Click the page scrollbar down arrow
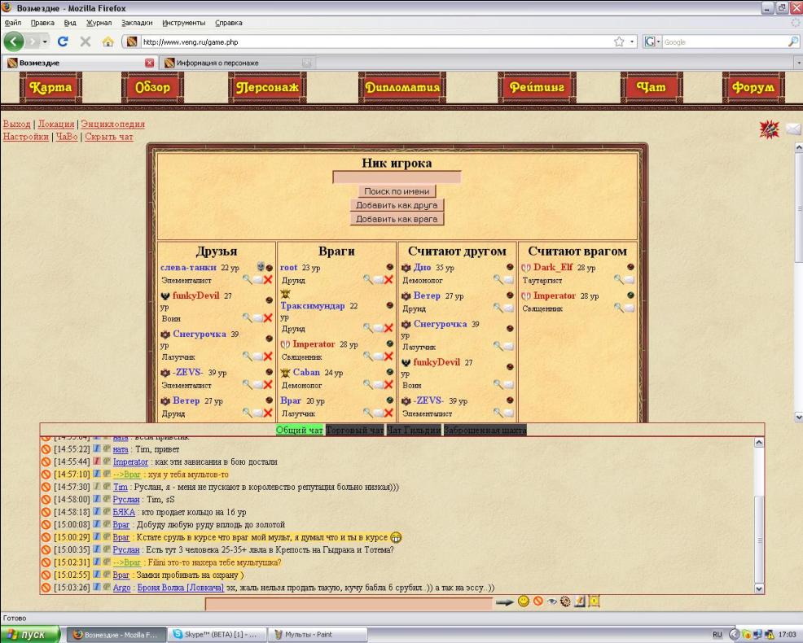This screenshot has height=643, width=803. [x=798, y=418]
